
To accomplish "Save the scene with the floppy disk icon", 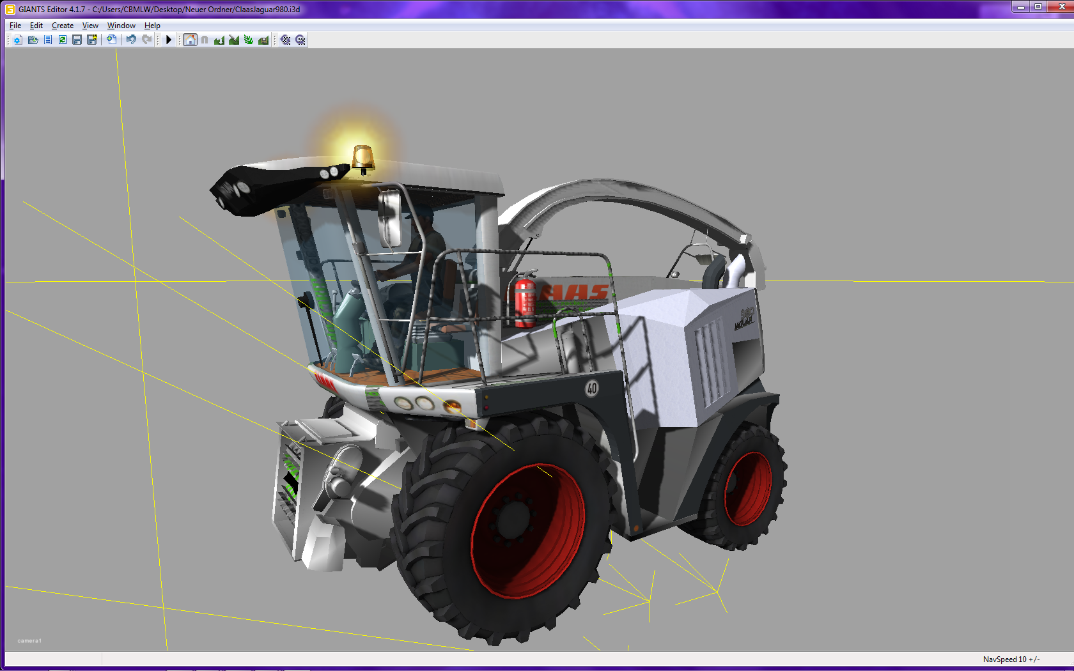I will click(77, 40).
